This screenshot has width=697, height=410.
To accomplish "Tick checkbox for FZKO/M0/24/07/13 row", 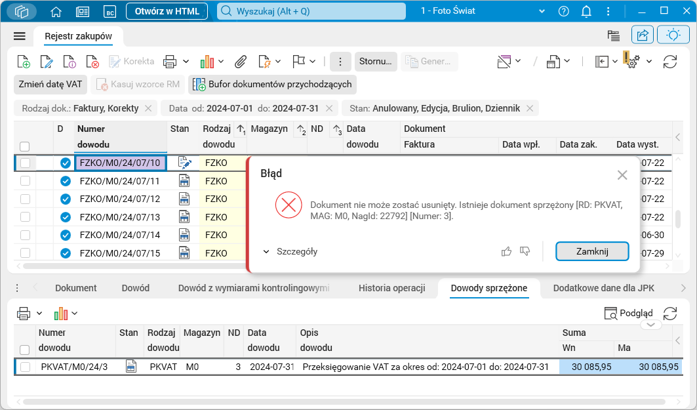I will 26,217.
